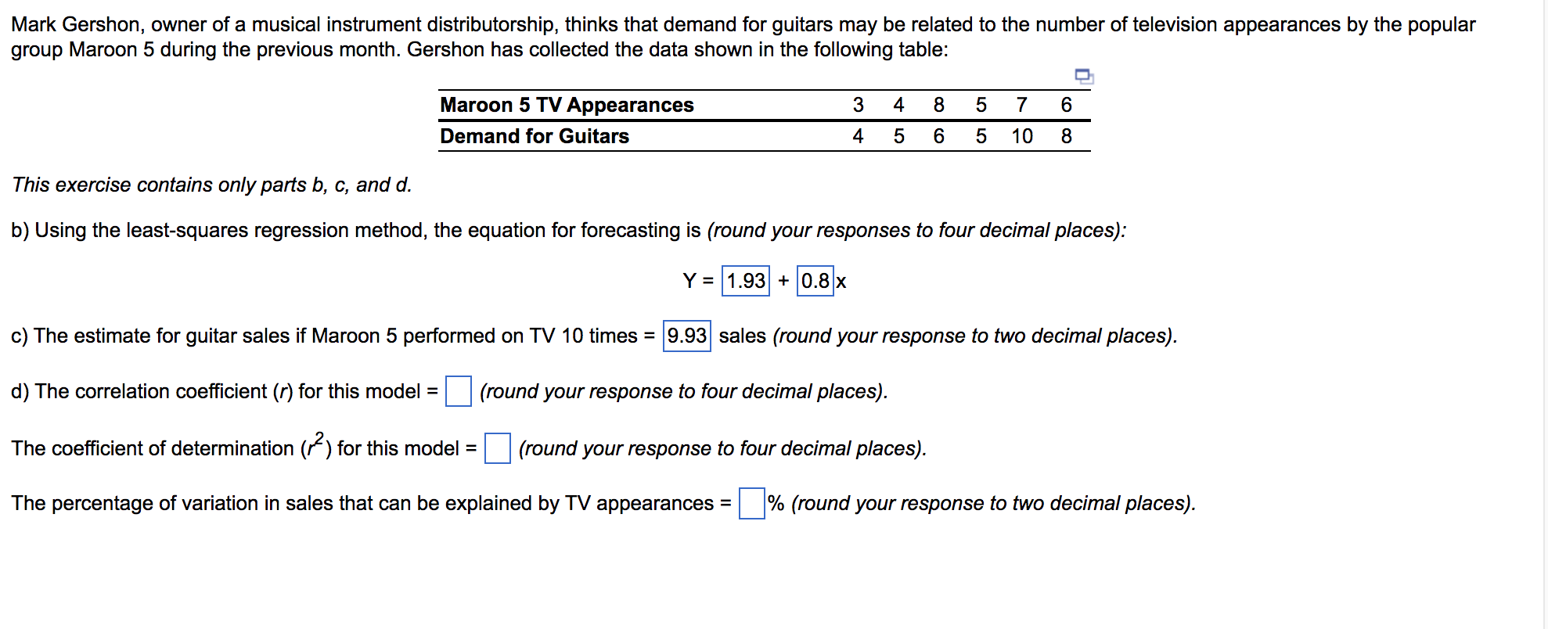Click the value 10 in the demand row
This screenshot has height=629, width=1548.
[x=1021, y=136]
